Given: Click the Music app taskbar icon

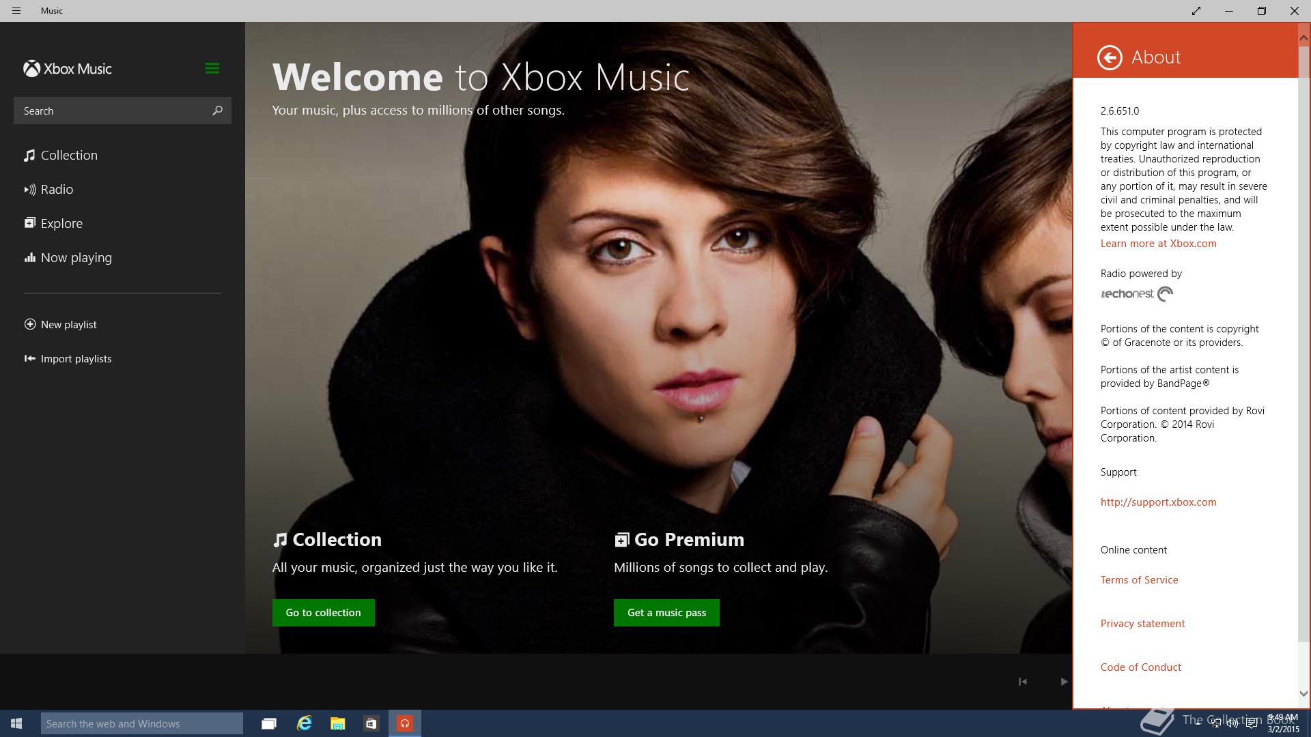Looking at the screenshot, I should click(x=405, y=723).
